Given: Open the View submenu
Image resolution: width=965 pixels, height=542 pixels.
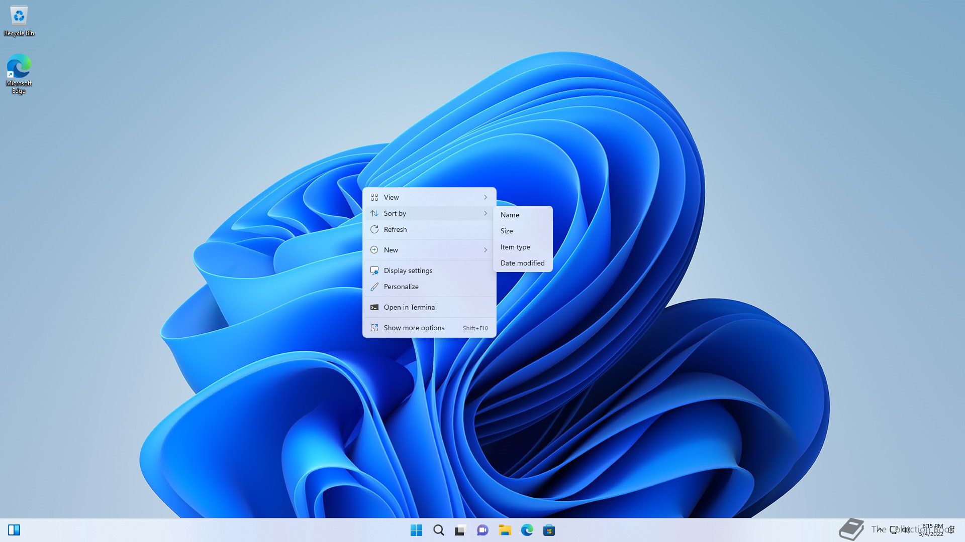Looking at the screenshot, I should [x=429, y=197].
